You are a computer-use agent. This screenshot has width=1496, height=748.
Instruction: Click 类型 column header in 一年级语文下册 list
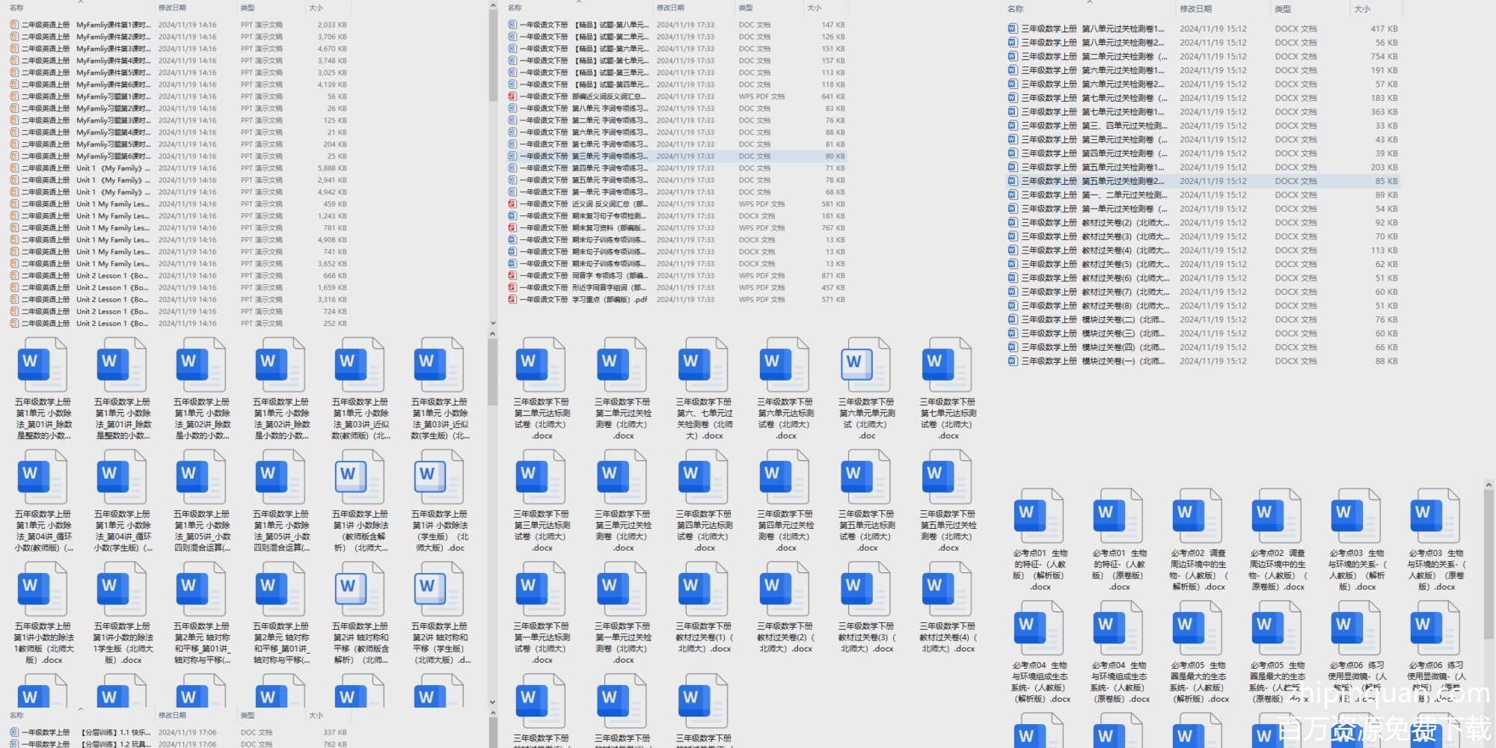746,7
